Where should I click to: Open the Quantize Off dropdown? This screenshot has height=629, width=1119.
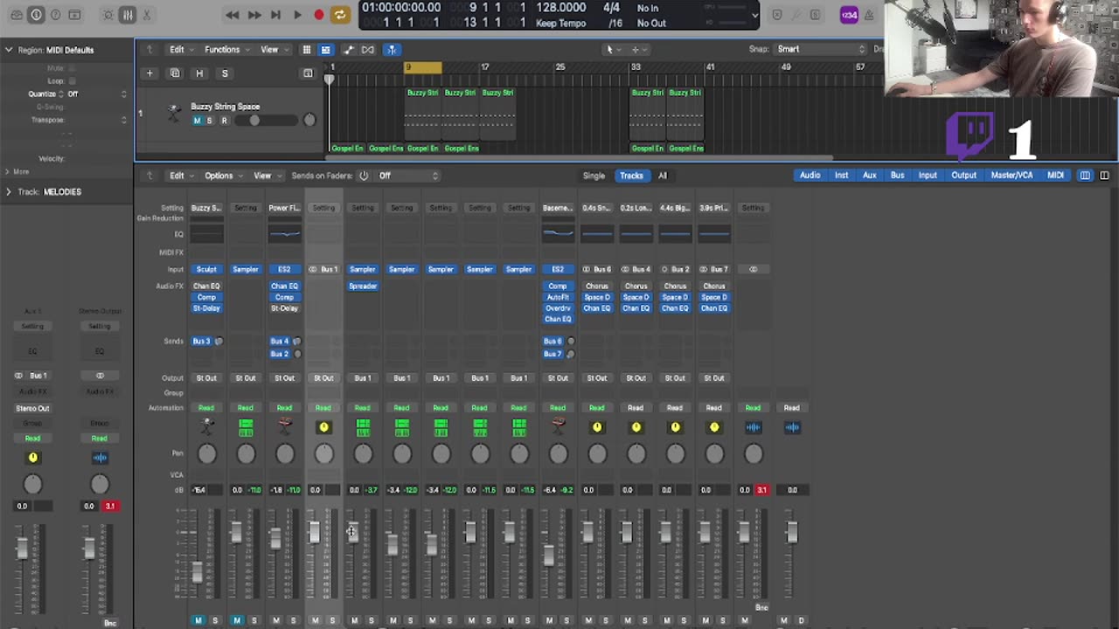(x=97, y=93)
